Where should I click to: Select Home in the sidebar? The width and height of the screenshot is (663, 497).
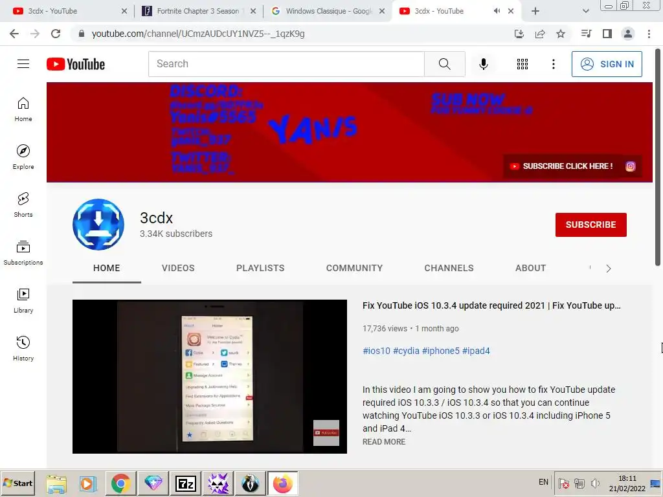23,109
